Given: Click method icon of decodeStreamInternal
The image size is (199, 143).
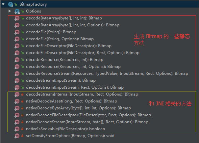Looking at the screenshot, I should pyautogui.click(x=17, y=94).
